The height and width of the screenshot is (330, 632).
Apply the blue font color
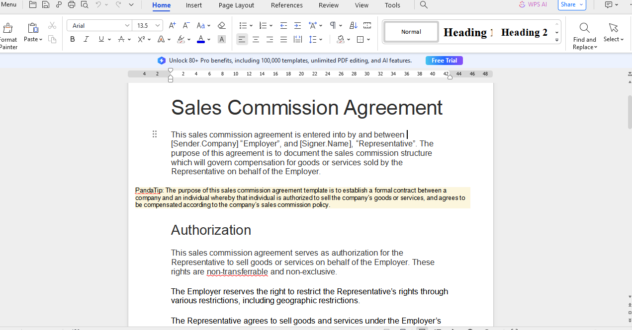pos(201,39)
